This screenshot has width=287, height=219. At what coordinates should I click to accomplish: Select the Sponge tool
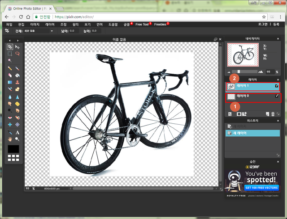click(17, 104)
